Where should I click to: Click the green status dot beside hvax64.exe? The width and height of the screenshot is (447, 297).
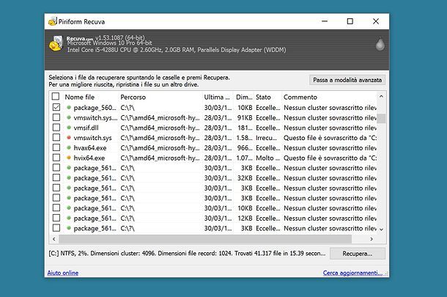click(69, 147)
